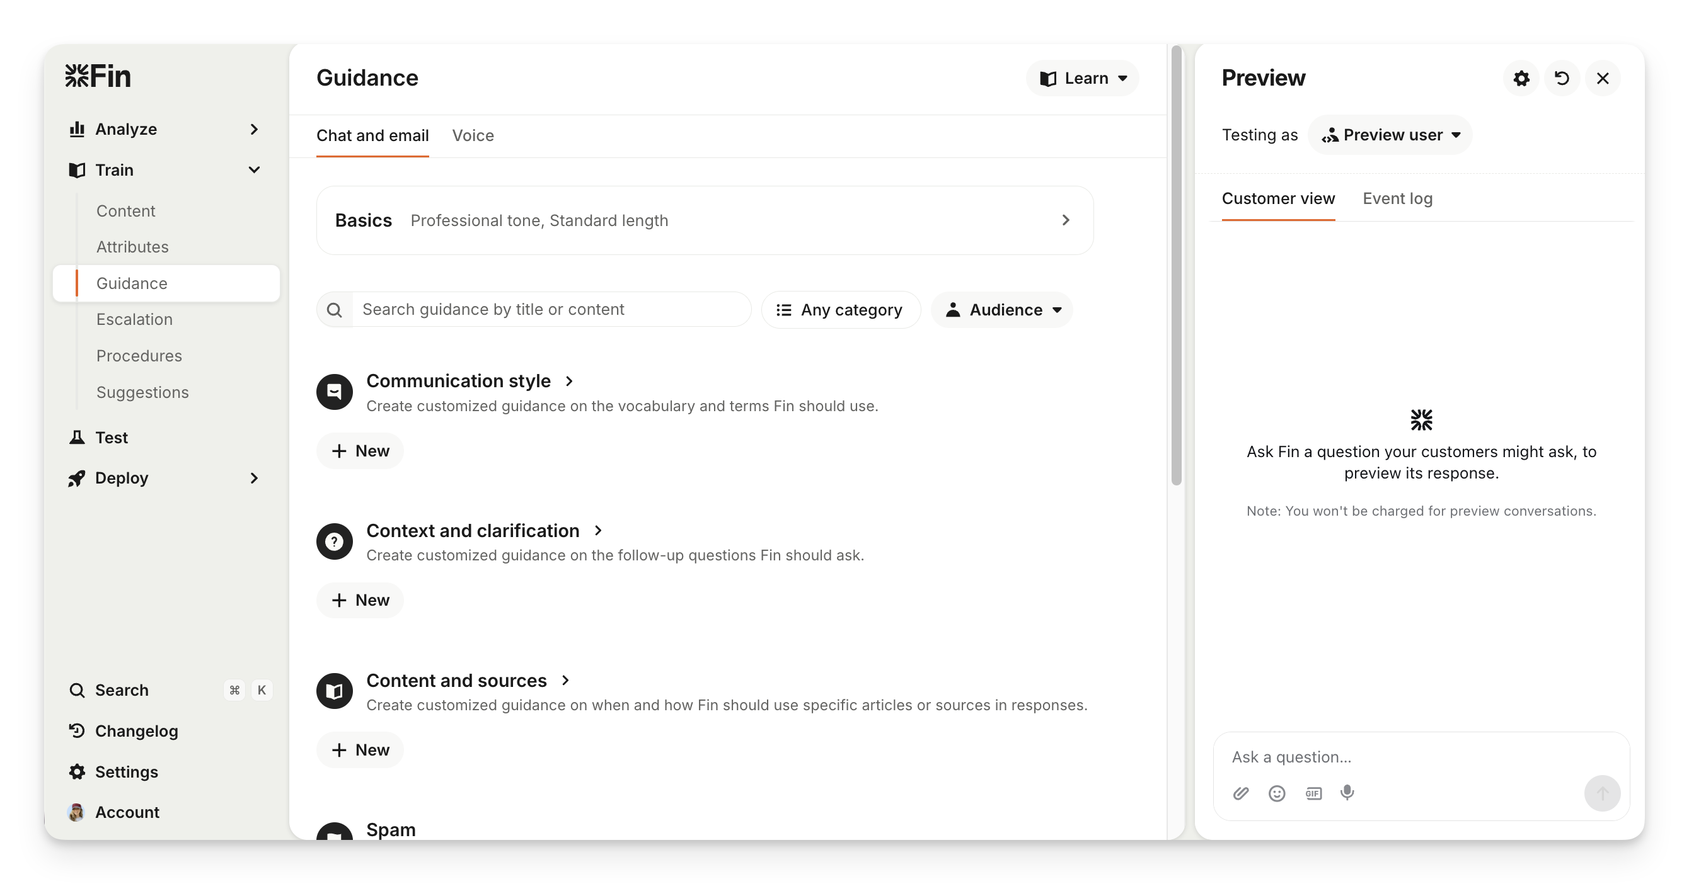Click the GIF icon in chat box

tap(1313, 793)
